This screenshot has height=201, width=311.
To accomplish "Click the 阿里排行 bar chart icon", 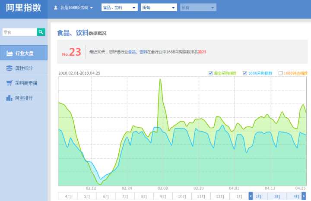I will pyautogui.click(x=9, y=98).
